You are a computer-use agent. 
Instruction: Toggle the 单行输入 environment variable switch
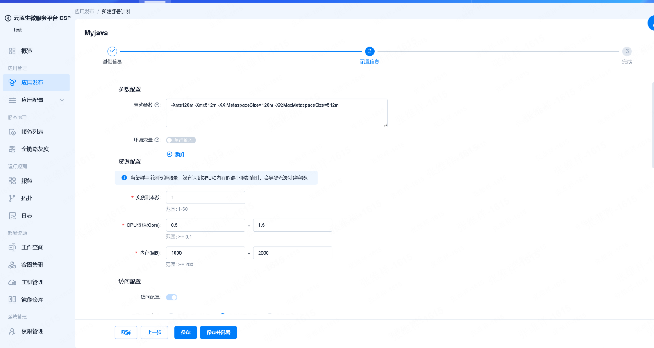coord(181,140)
